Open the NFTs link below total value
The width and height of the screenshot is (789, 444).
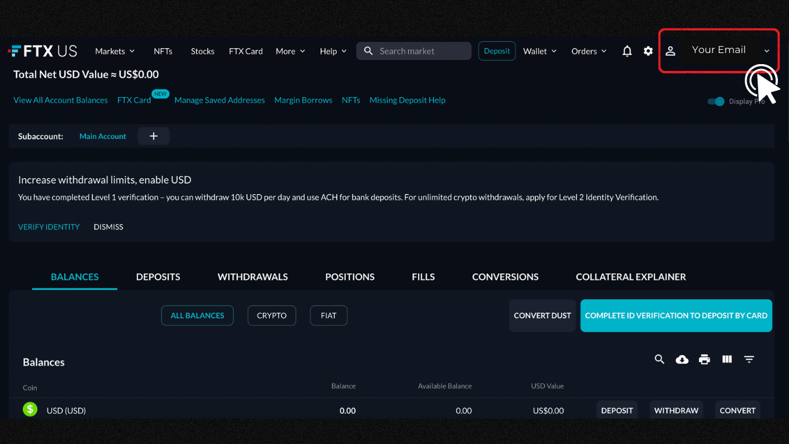(x=351, y=100)
